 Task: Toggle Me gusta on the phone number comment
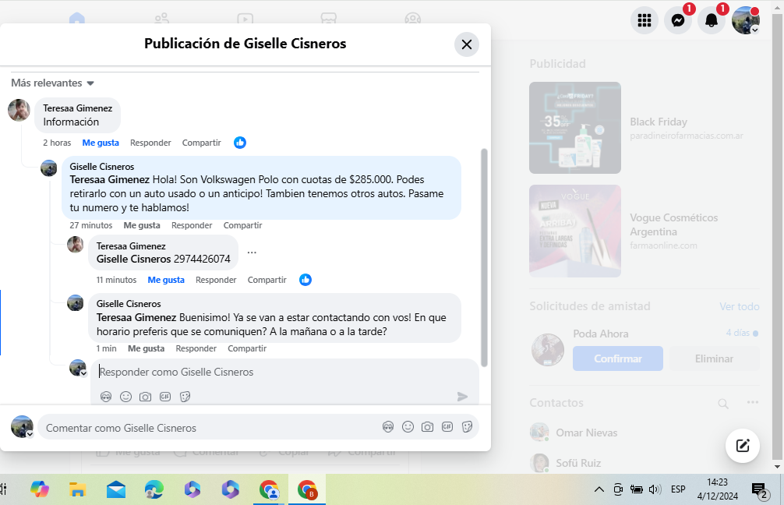pos(166,280)
